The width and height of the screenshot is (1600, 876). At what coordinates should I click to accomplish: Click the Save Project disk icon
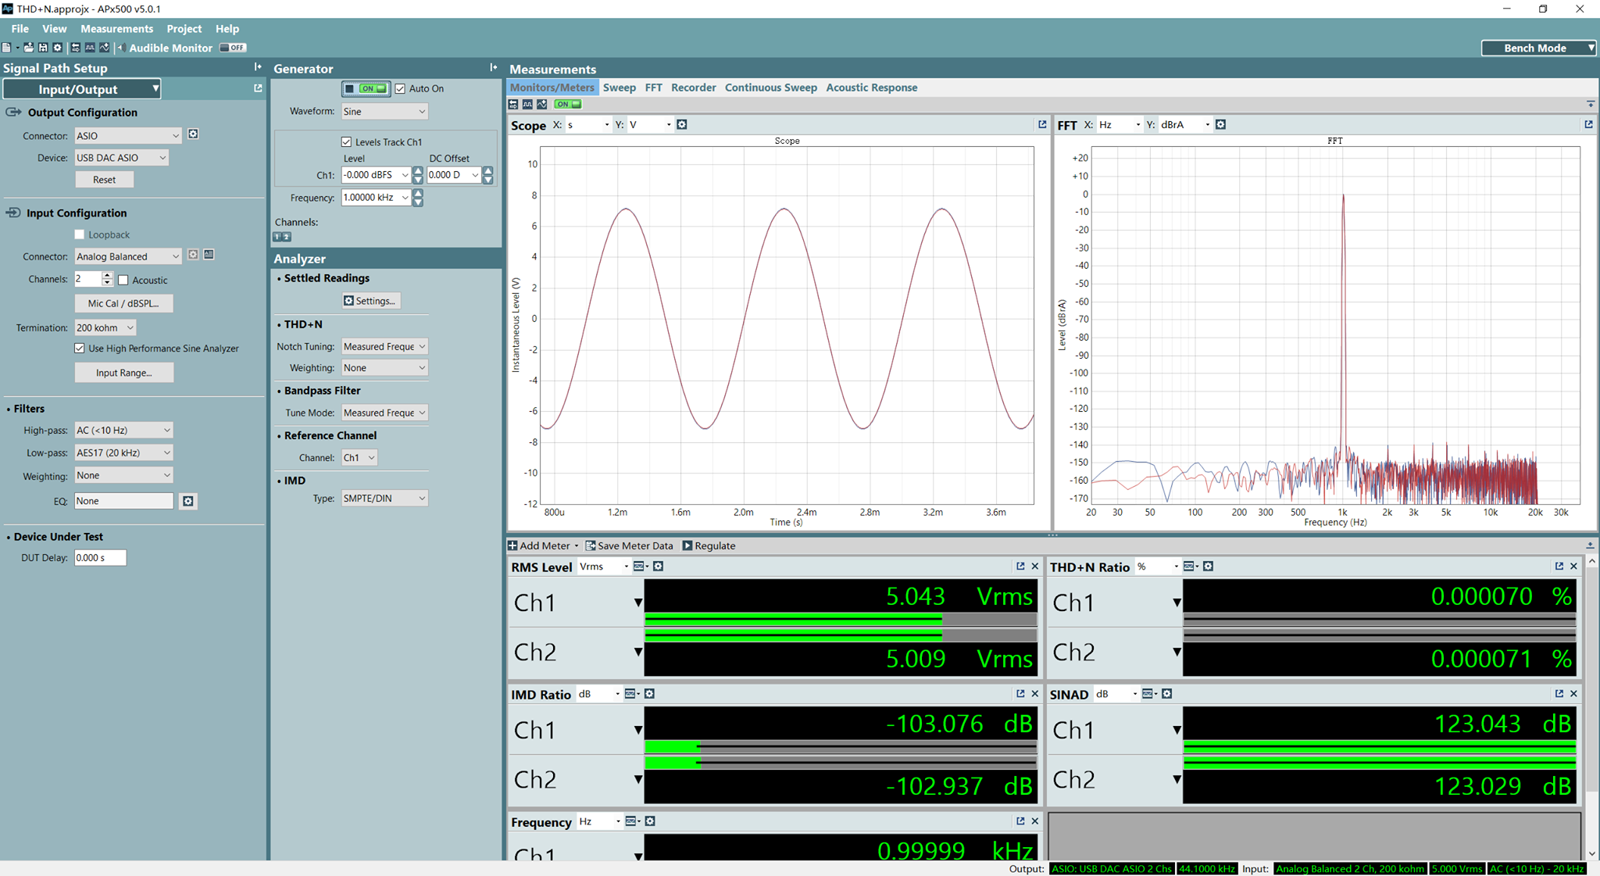43,48
